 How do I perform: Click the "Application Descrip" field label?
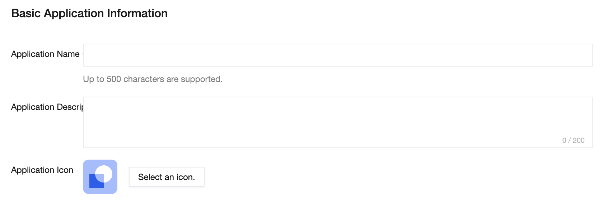click(47, 107)
